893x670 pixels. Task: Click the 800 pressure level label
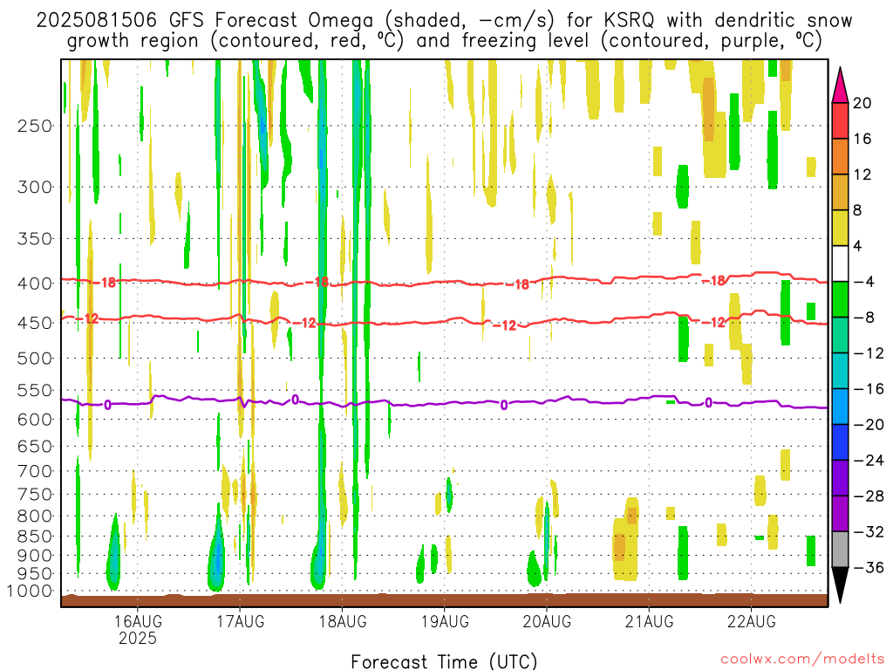(x=34, y=516)
